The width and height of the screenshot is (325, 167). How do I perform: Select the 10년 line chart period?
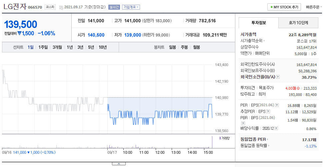pos(103,47)
